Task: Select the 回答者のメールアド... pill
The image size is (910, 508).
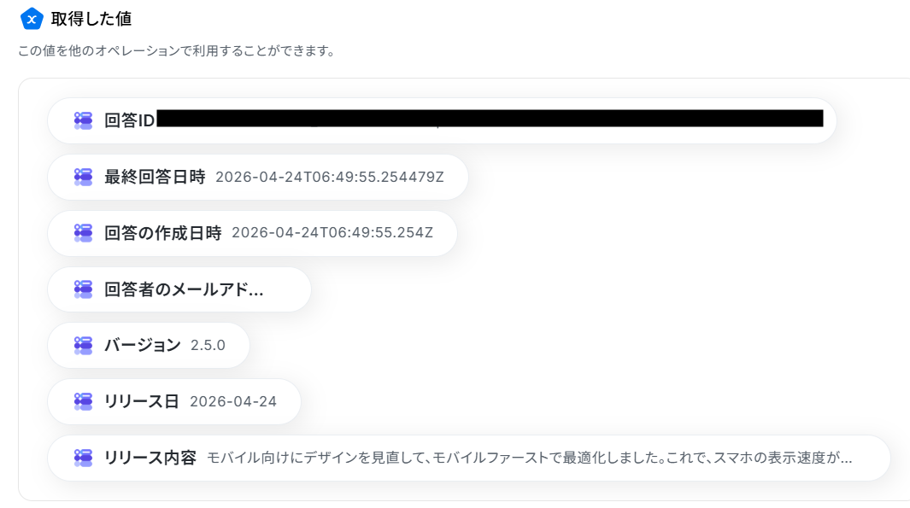Action: point(179,289)
